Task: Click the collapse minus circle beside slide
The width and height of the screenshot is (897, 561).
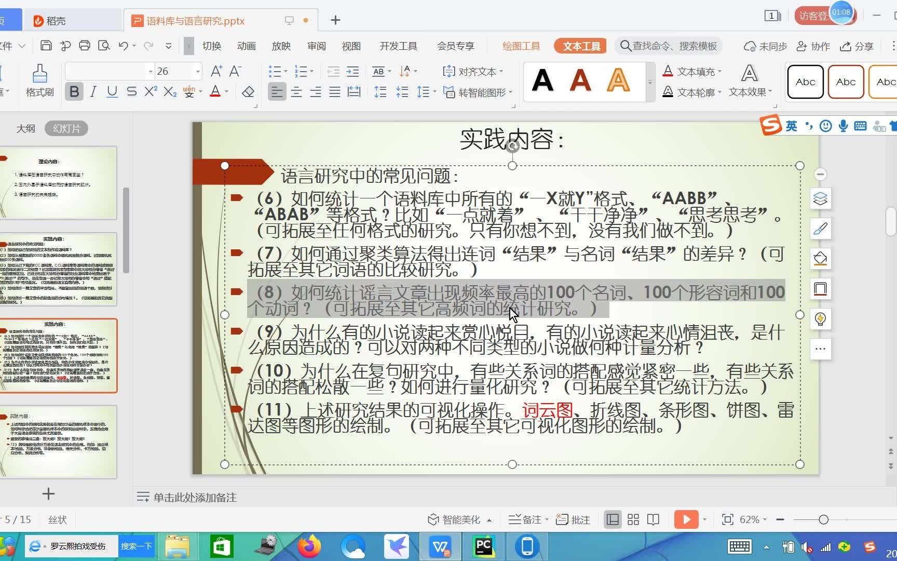Action: click(820, 174)
